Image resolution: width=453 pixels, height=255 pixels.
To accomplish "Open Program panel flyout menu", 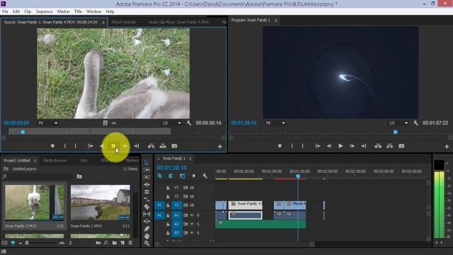I will pos(276,21).
